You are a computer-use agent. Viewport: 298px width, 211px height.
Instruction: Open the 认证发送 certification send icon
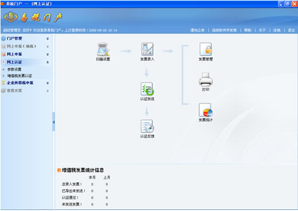coord(147,89)
